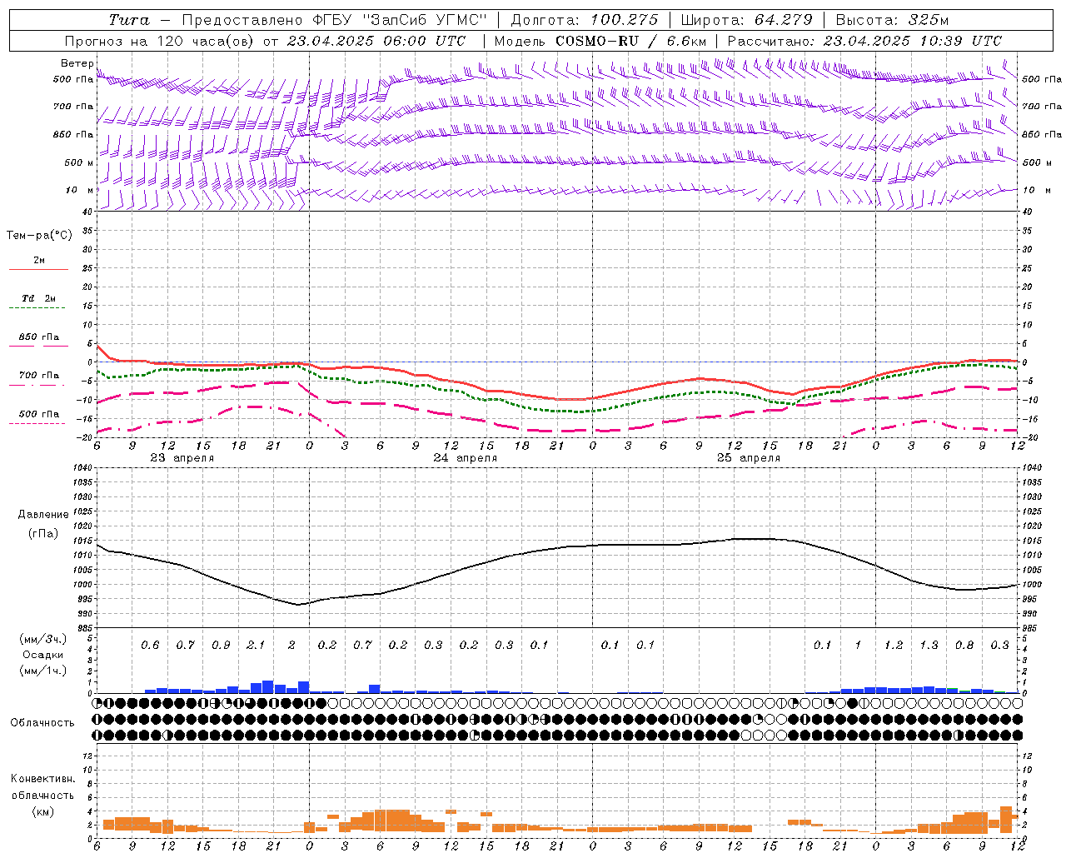This screenshot has height=853, width=1066.
Task: Click the red 2м temperature legend line
Action: 38,269
